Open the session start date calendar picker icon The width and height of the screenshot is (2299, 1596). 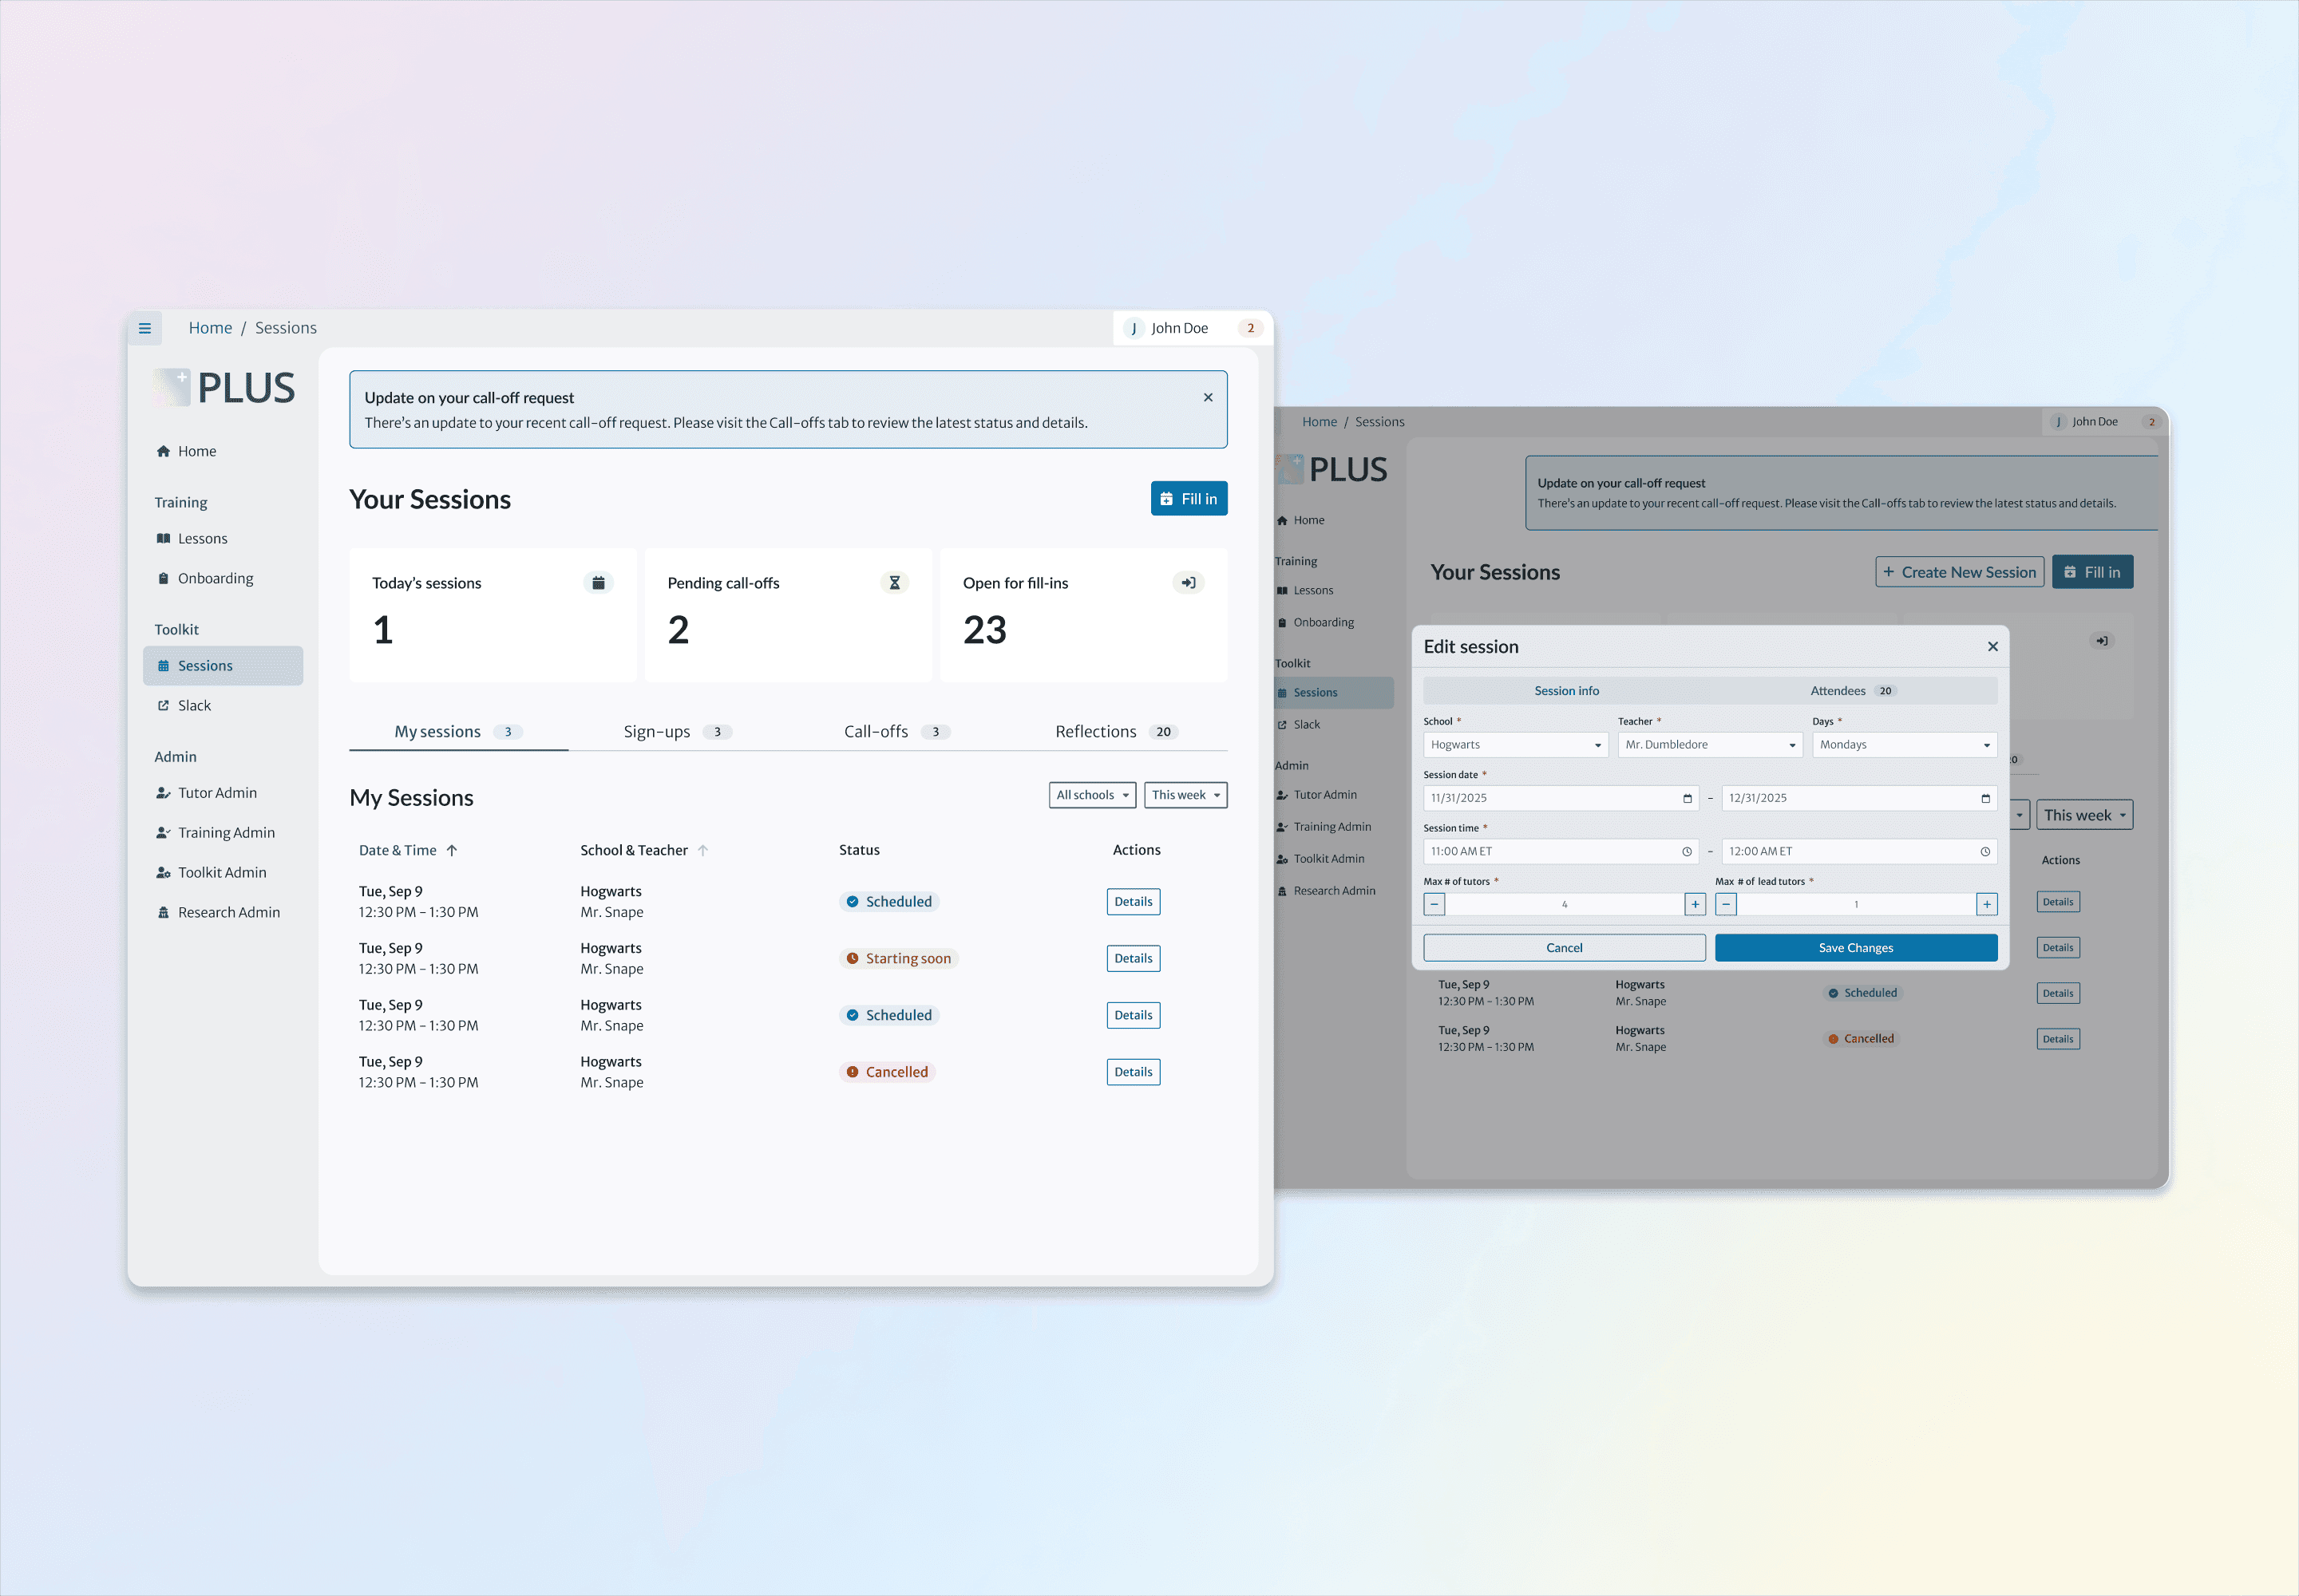pyautogui.click(x=1687, y=798)
